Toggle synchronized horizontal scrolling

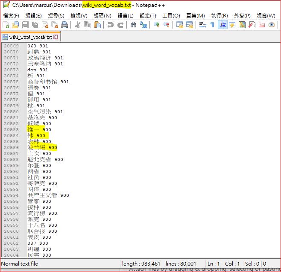tap(190, 25)
